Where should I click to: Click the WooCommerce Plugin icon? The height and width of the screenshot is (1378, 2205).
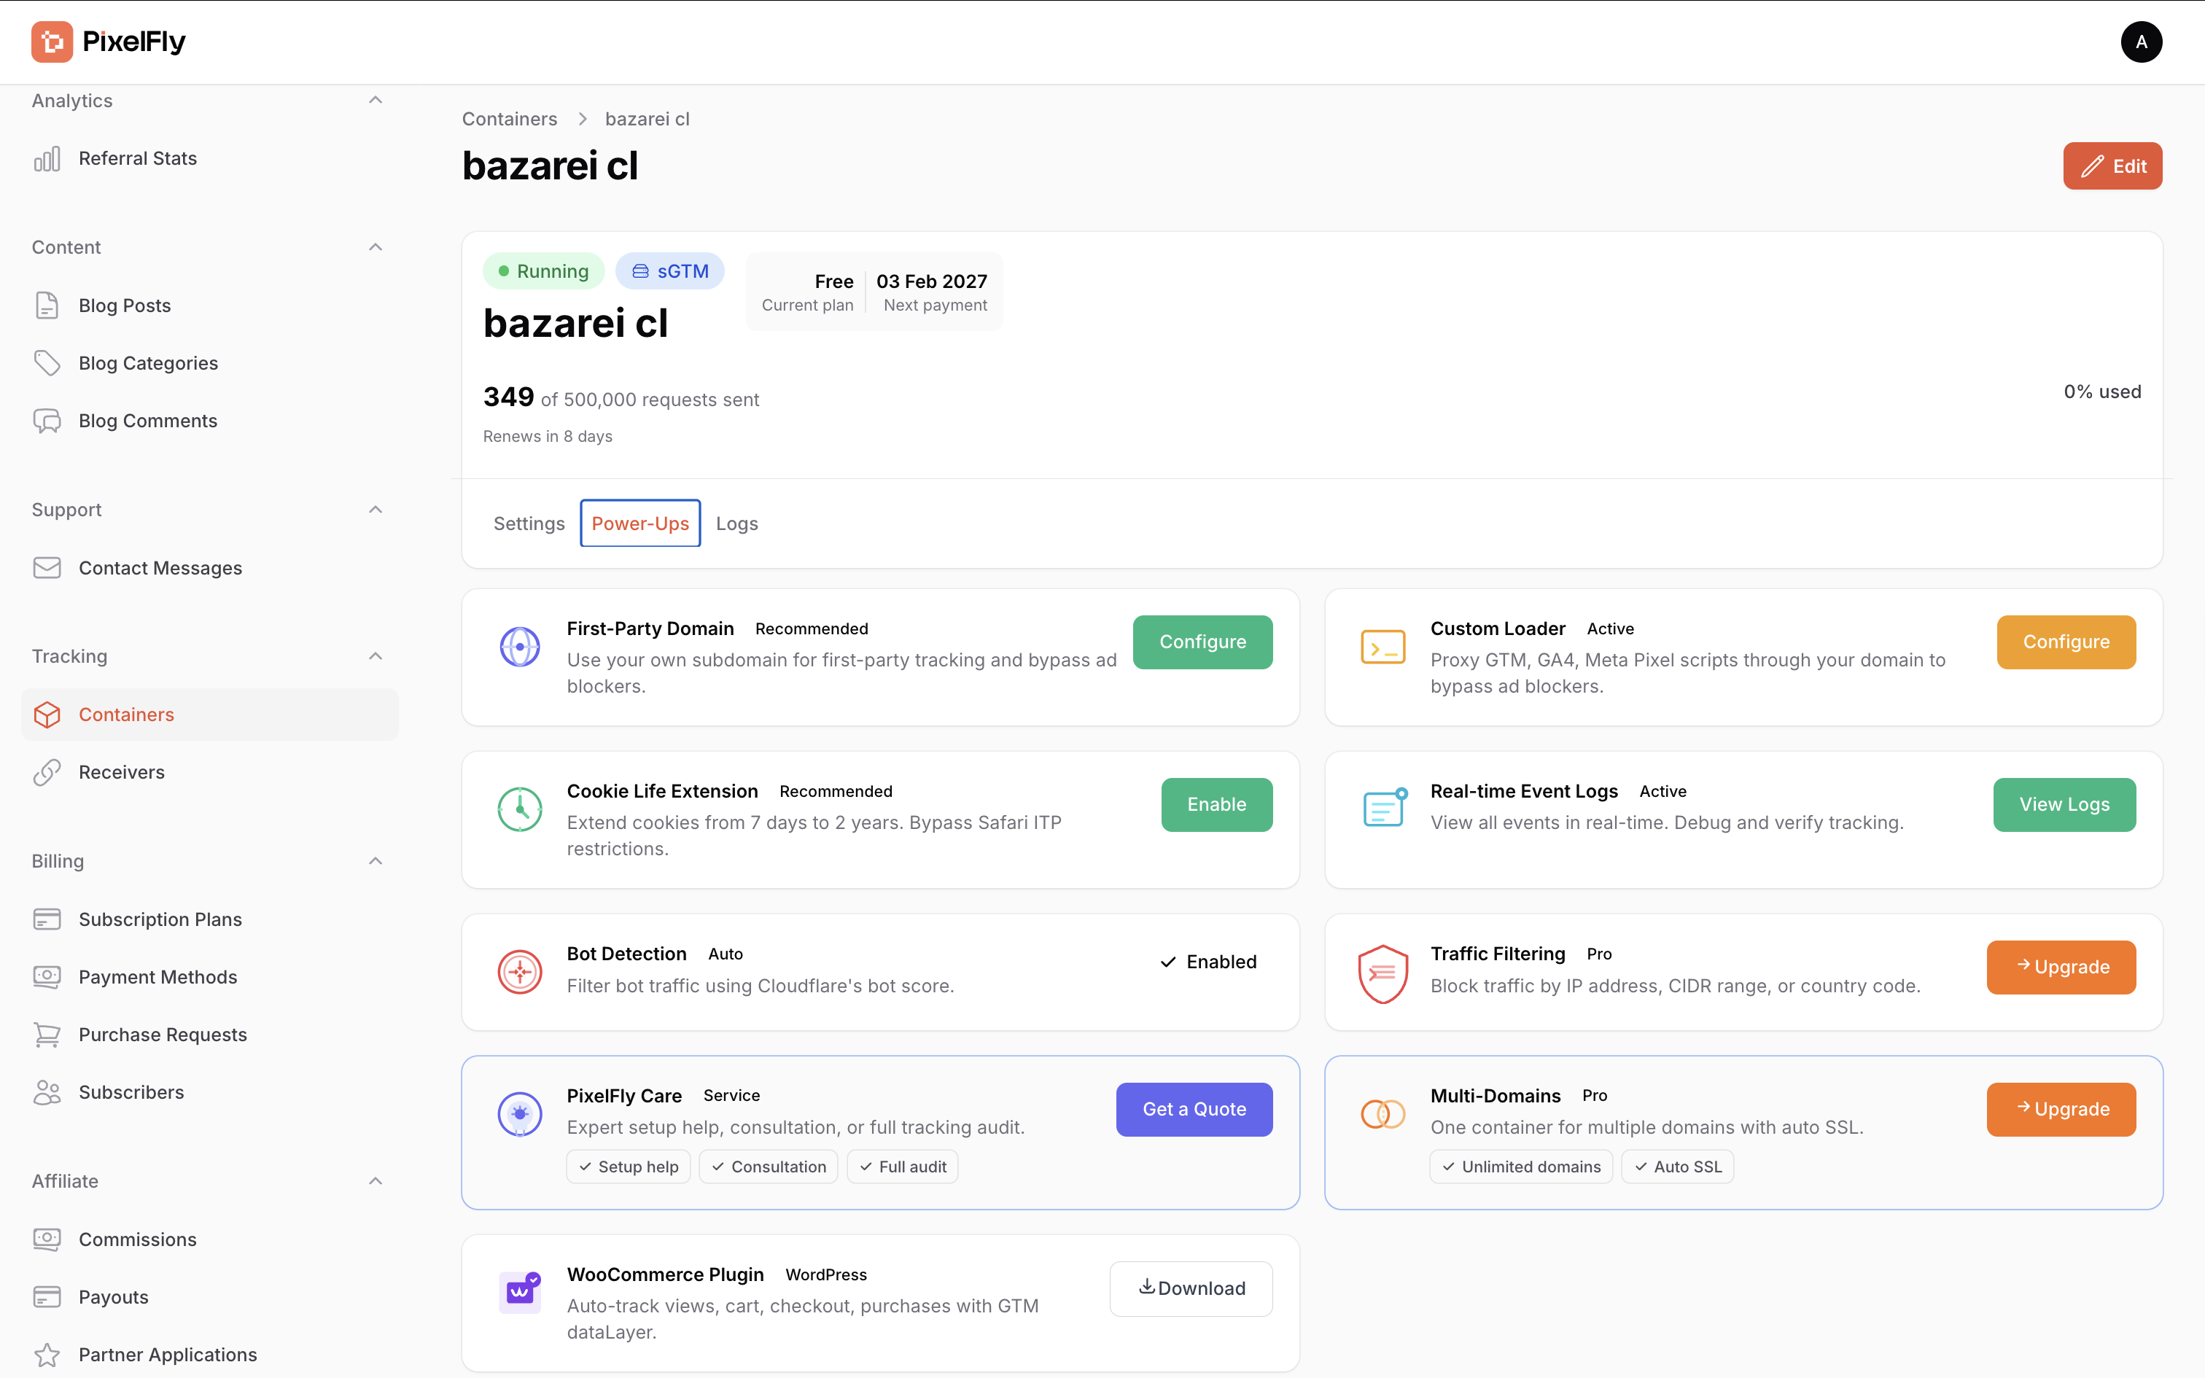click(519, 1292)
